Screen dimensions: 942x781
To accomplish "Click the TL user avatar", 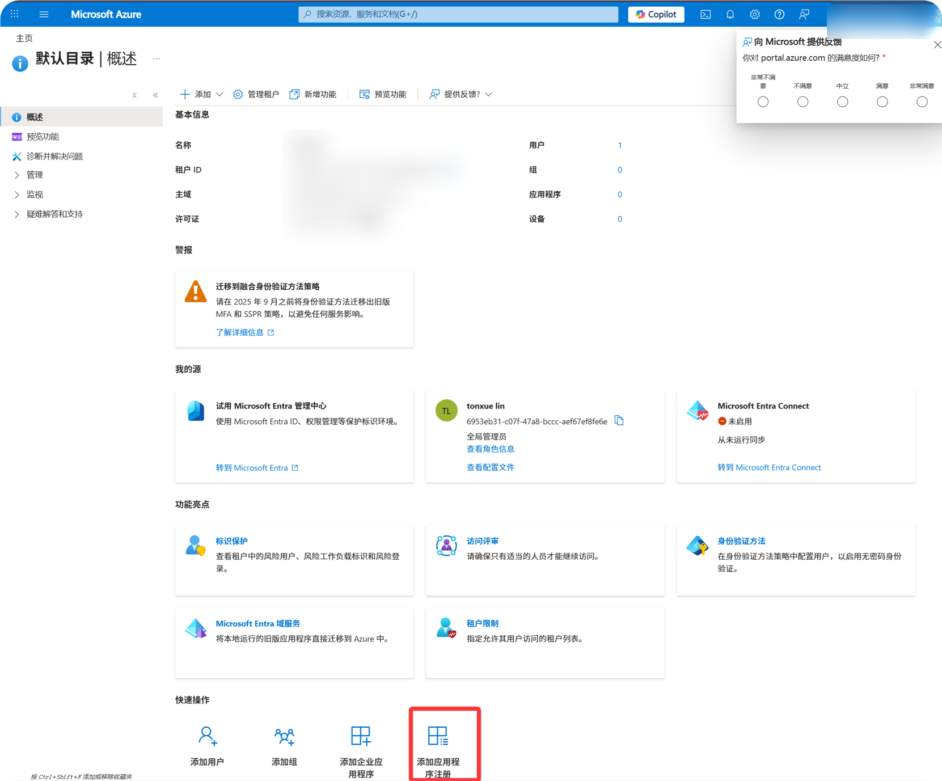I will (446, 411).
